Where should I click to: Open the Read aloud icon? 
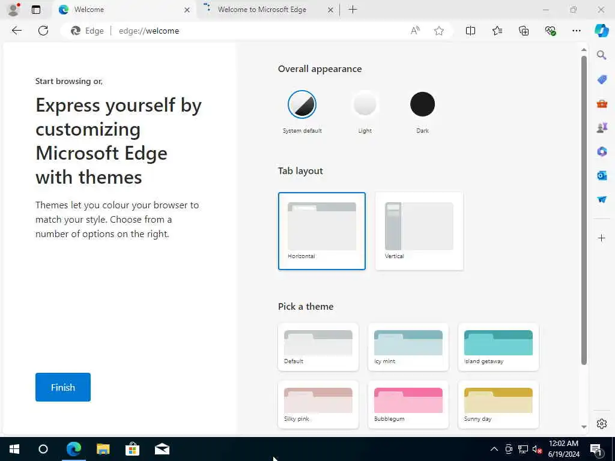415,31
